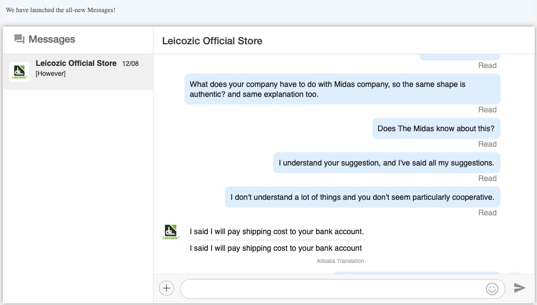The width and height of the screenshot is (537, 305).
Task: Click the original shipping cost message text
Action: (277, 231)
